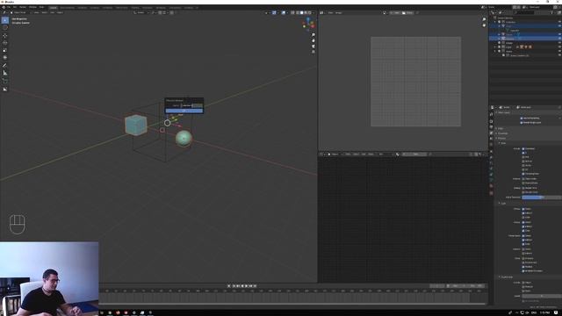562x316 pixels.
Task: Open the 3D viewport editor type dropdown
Action: (x=4, y=12)
